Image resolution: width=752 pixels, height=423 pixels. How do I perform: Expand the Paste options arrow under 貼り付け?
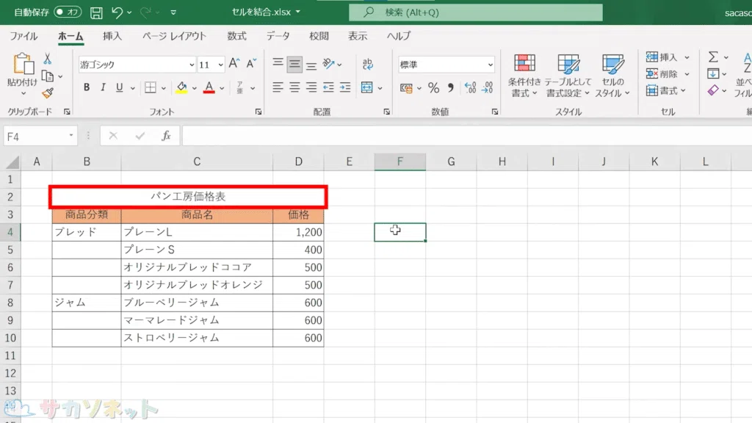(x=23, y=93)
